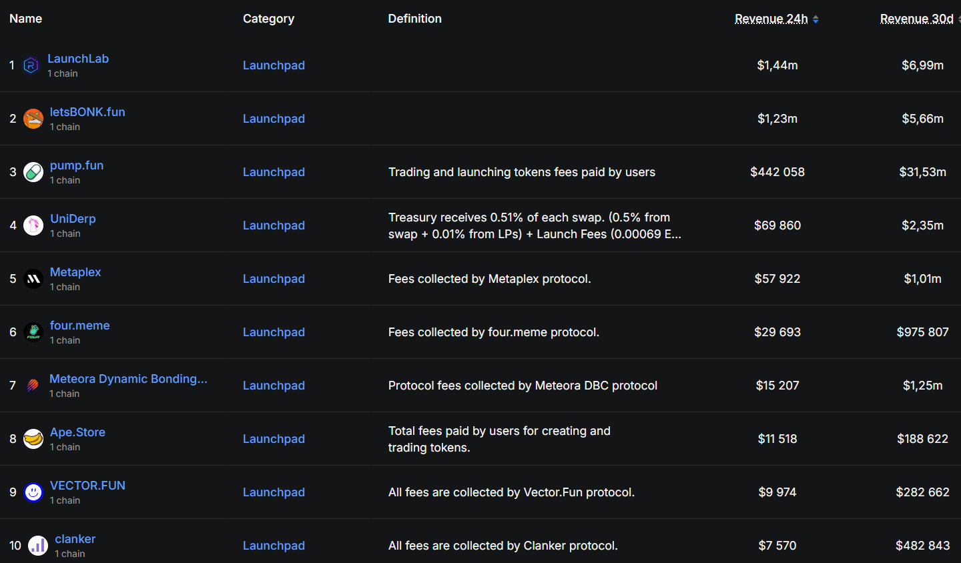Click the Metaplex logo icon
961x563 pixels.
33,279
